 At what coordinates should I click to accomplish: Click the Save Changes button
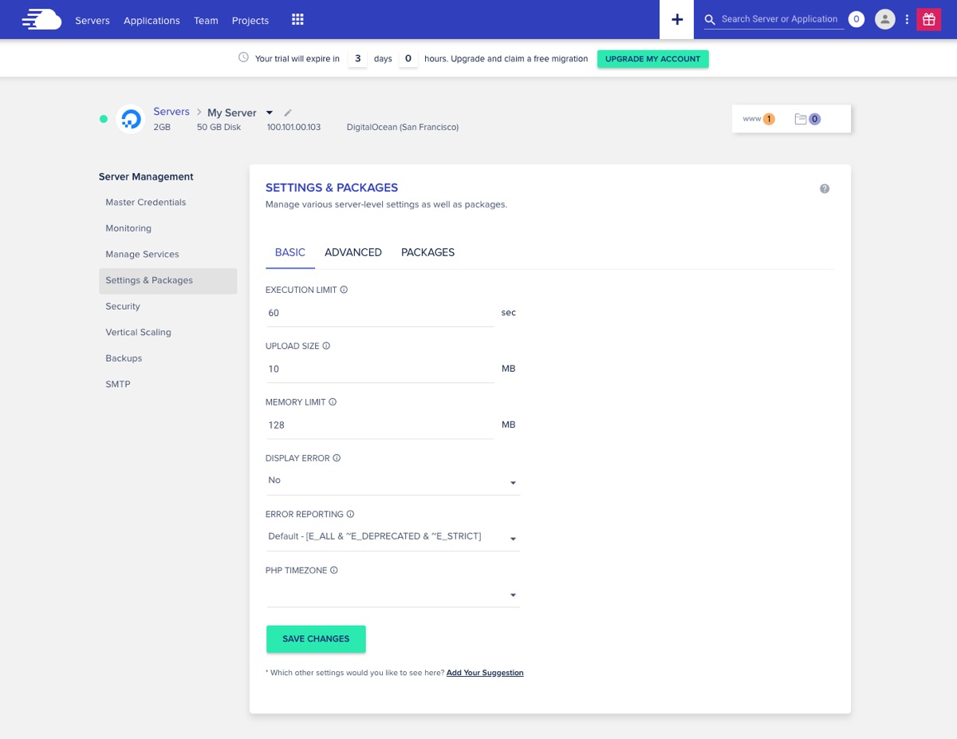[x=316, y=638]
